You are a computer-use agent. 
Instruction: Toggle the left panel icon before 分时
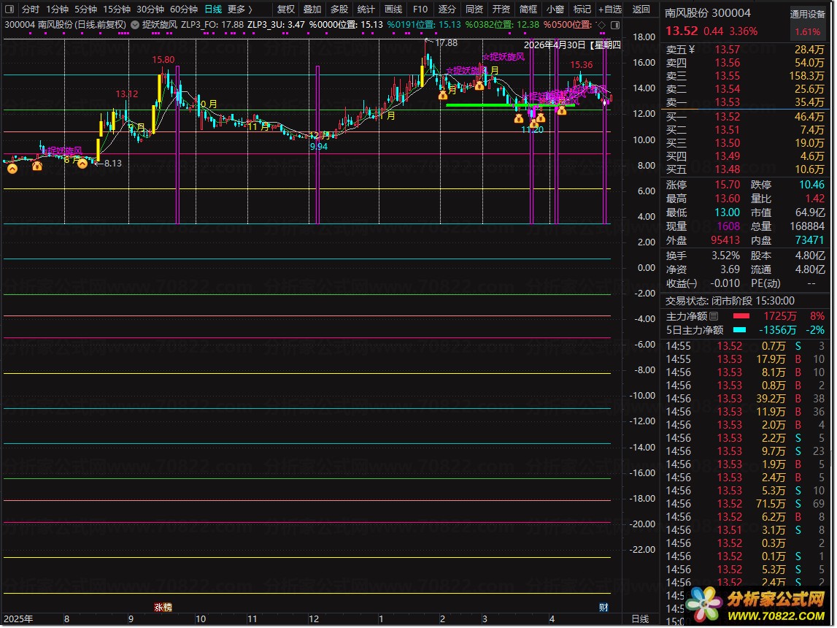[x=9, y=9]
